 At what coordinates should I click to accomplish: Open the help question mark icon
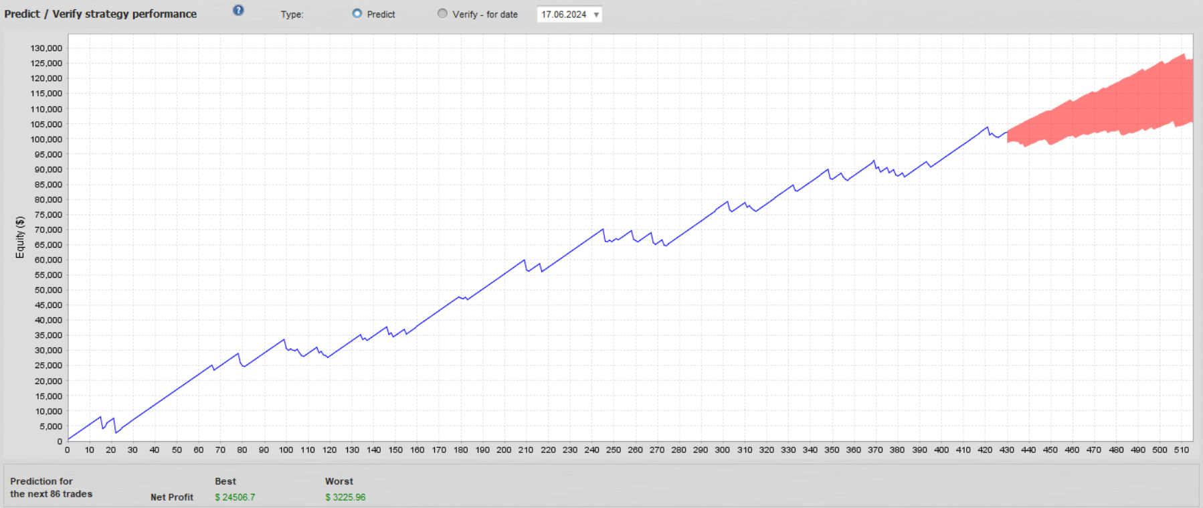tap(238, 11)
